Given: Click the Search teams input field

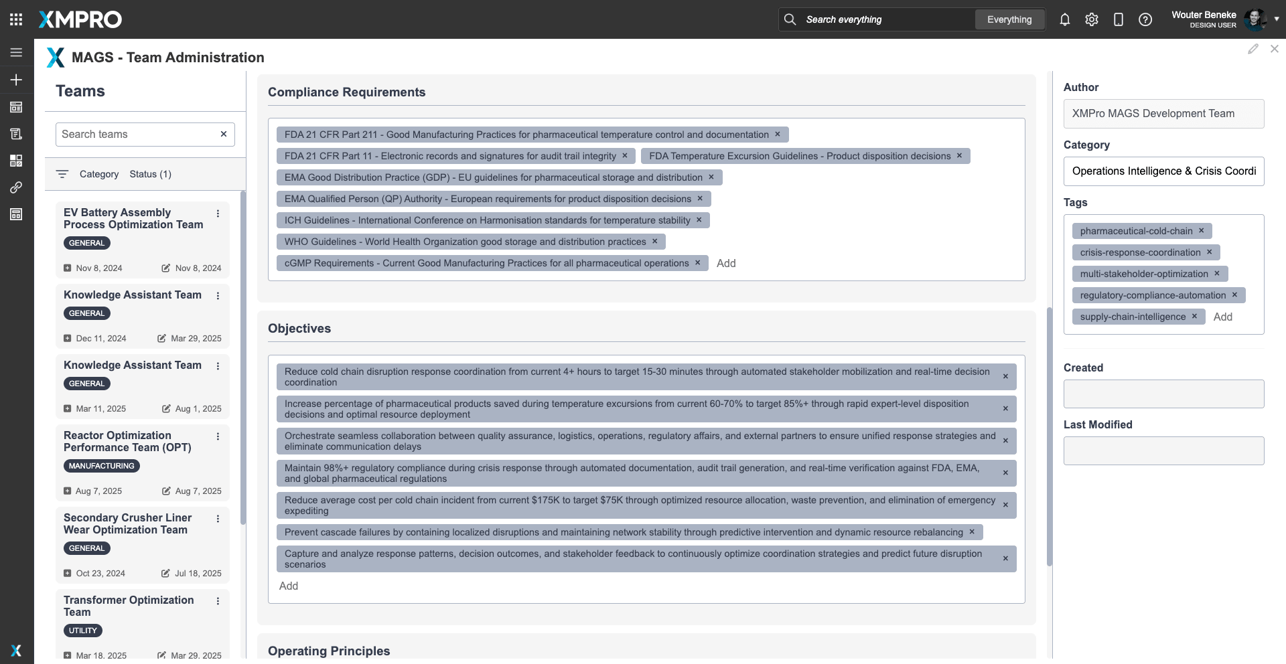Looking at the screenshot, I should 137,134.
